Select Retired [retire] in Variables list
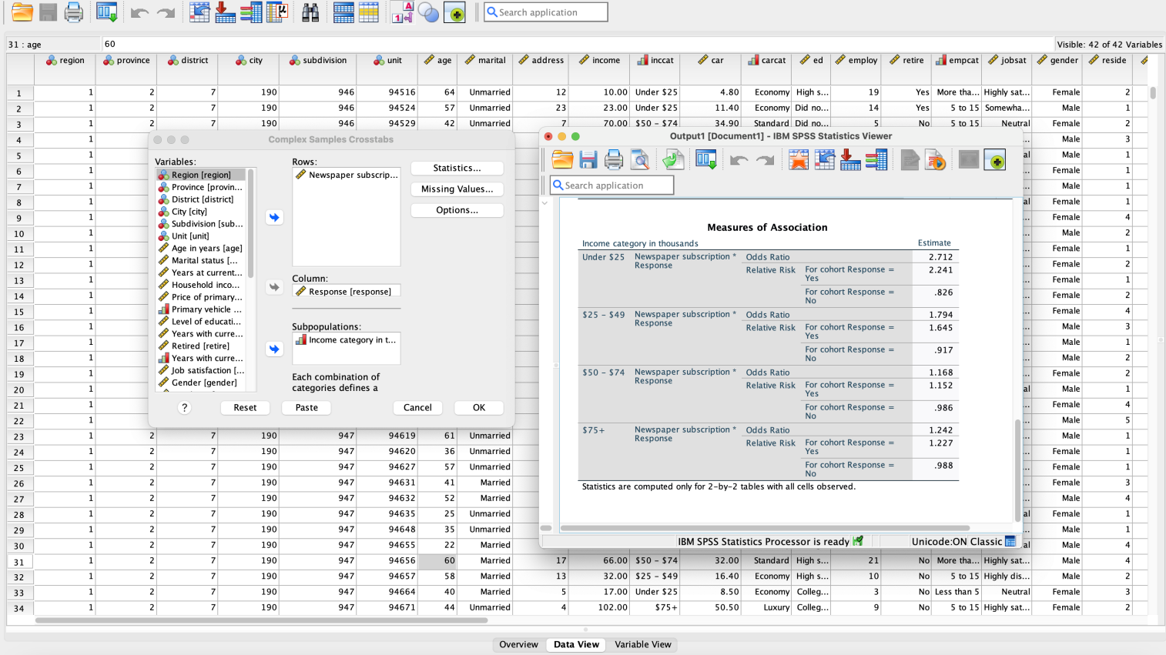Viewport: 1166px width, 655px height. click(x=200, y=346)
